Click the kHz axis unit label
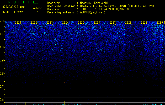Image resolution: width=165 pixels, height=105 pixels. click(2, 21)
